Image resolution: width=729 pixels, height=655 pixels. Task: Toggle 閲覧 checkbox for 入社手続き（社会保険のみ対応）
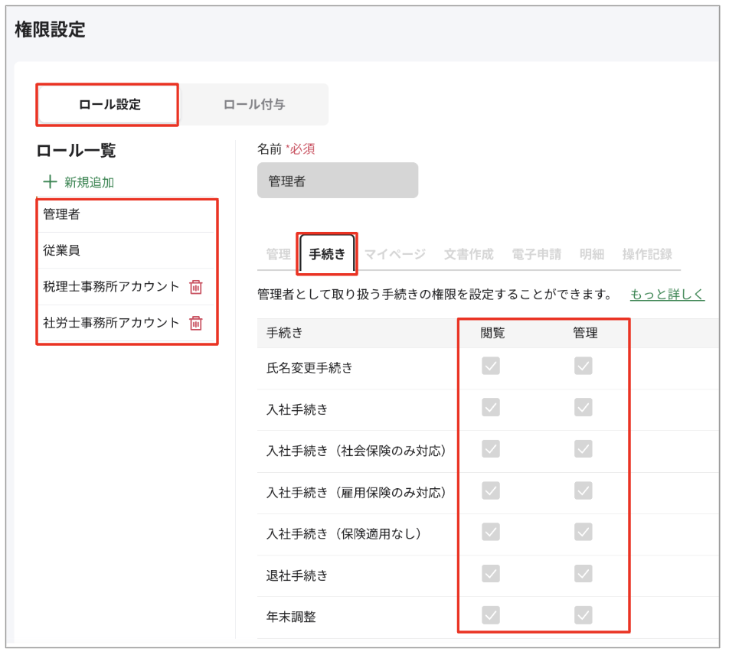(491, 449)
